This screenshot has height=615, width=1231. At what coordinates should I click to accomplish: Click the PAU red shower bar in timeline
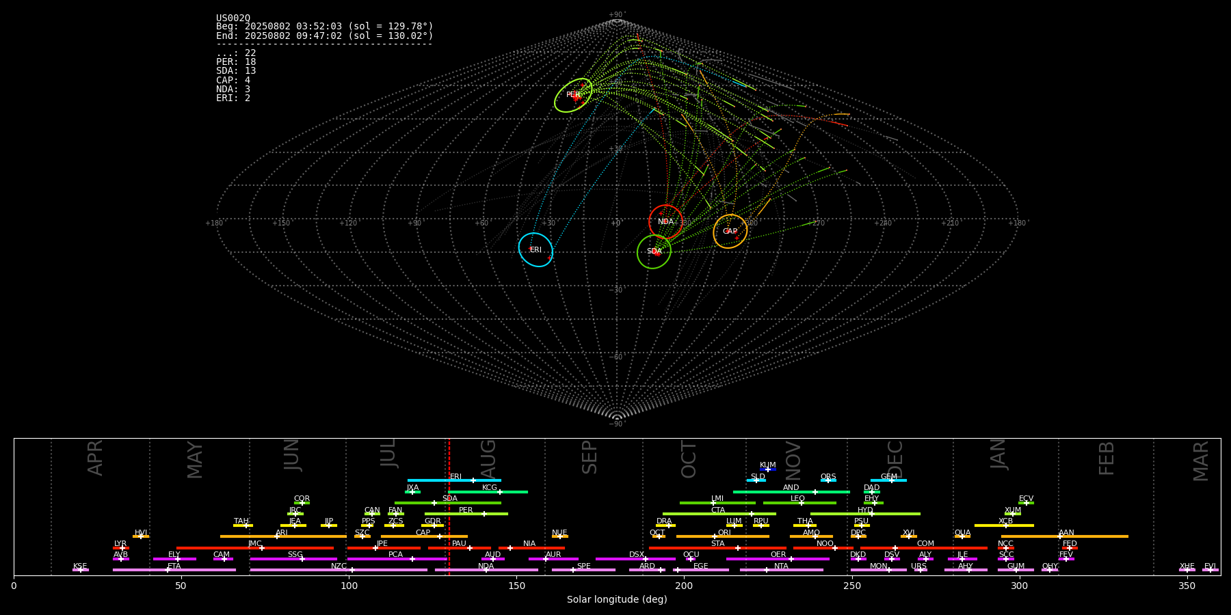460,547
